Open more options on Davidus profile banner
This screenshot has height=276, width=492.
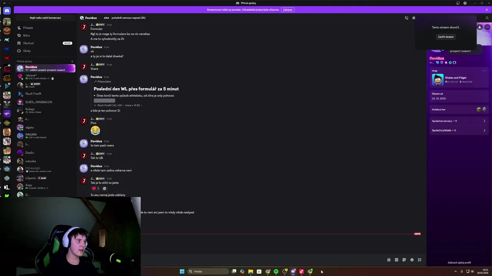tap(487, 27)
